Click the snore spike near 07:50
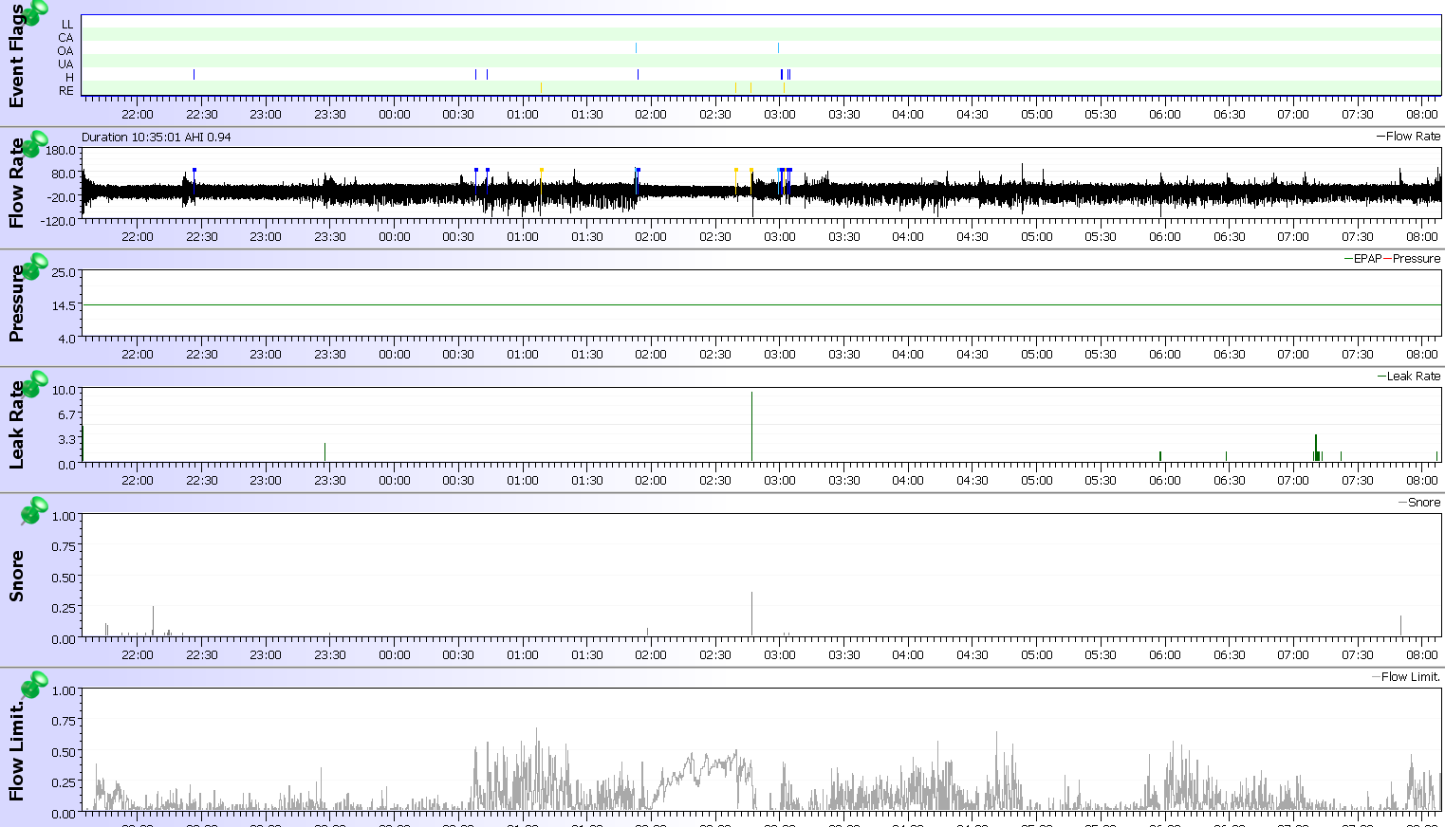Viewport: 1445px width, 827px height. pos(1400,626)
